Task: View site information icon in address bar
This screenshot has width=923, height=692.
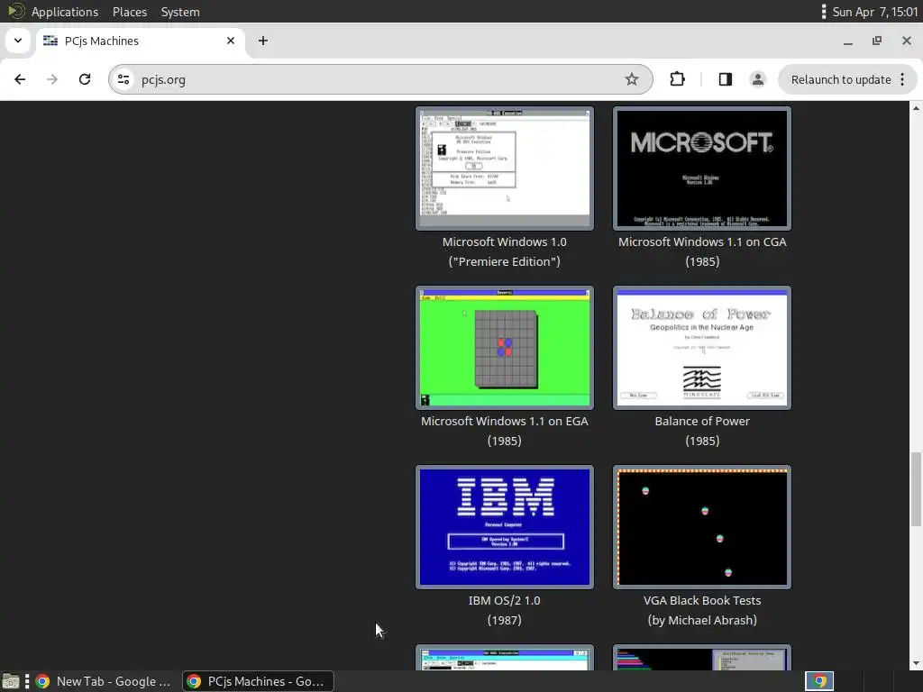Action: [123, 79]
